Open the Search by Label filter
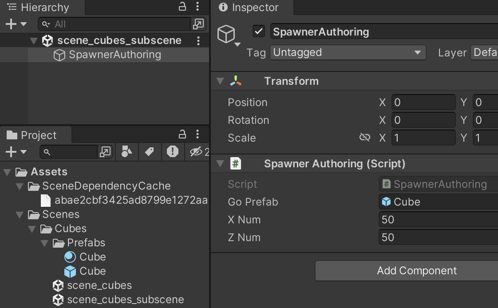This screenshot has height=308, width=498. click(x=149, y=152)
